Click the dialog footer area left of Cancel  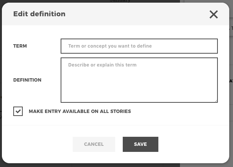(x=38, y=144)
